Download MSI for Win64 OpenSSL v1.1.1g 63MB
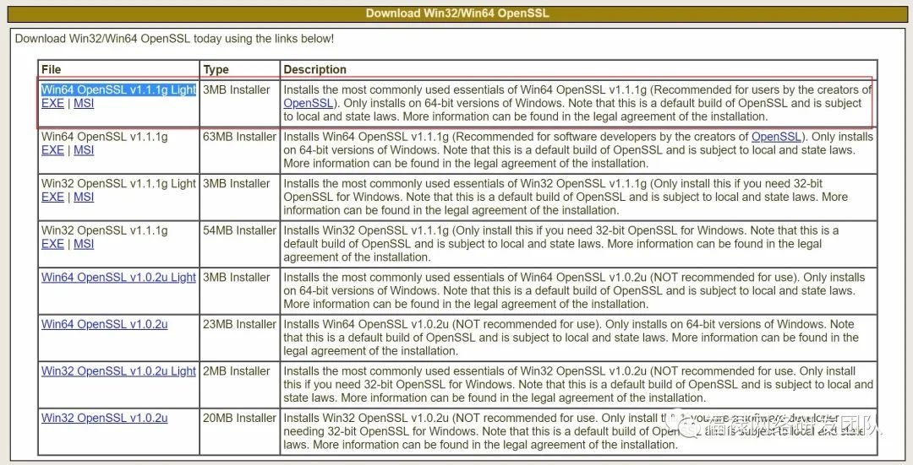Image resolution: width=913 pixels, height=465 pixels. (x=84, y=150)
